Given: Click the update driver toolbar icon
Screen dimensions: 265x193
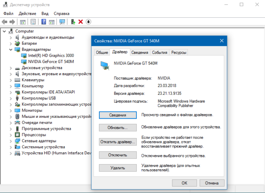Looking at the screenshot, I should click(x=73, y=22).
